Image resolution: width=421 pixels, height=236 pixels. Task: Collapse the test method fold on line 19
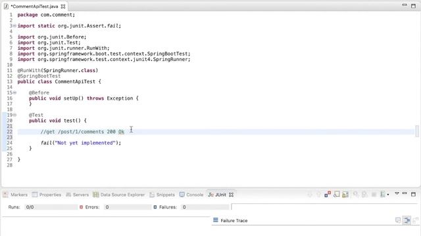(14, 115)
